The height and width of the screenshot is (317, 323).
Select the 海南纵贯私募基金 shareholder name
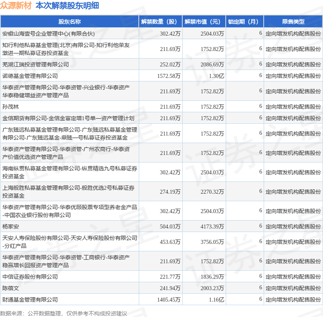pyautogui.click(x=70, y=172)
